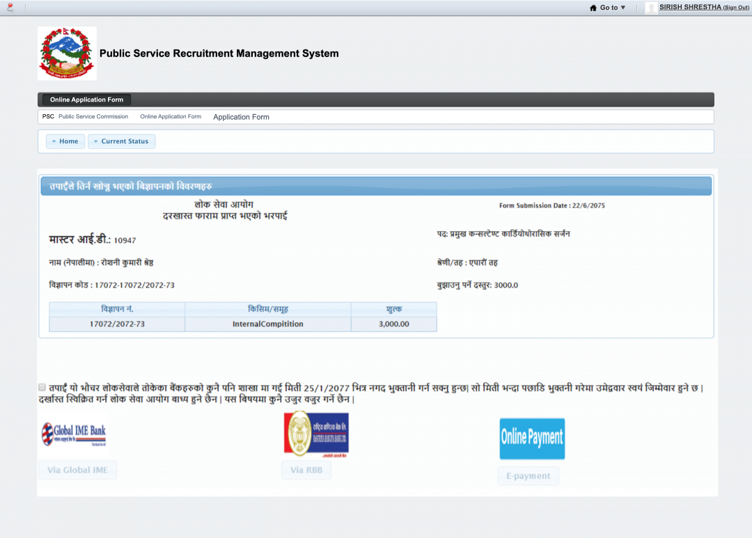
Task: Click the Sign Out link
Action: pos(736,8)
